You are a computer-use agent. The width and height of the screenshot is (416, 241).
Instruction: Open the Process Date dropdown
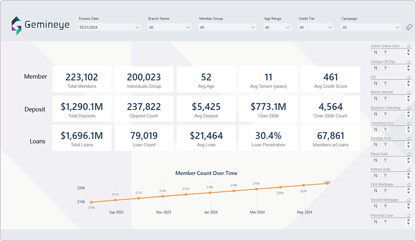click(x=109, y=28)
